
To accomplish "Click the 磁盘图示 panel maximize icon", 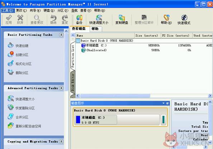I will [x=167, y=103].
